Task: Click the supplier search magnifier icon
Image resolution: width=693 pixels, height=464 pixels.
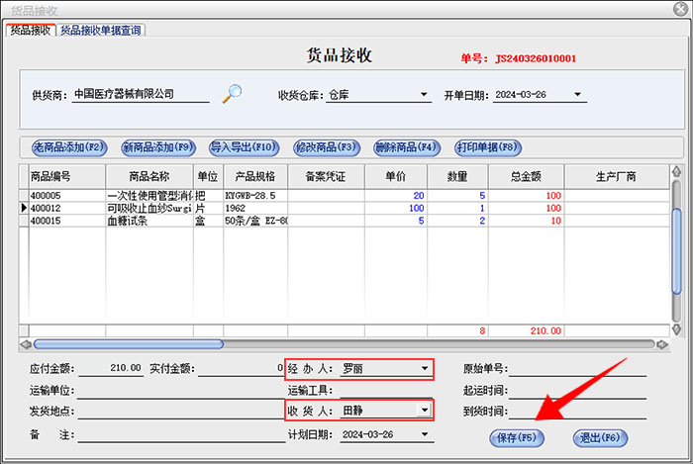Action: point(232,94)
